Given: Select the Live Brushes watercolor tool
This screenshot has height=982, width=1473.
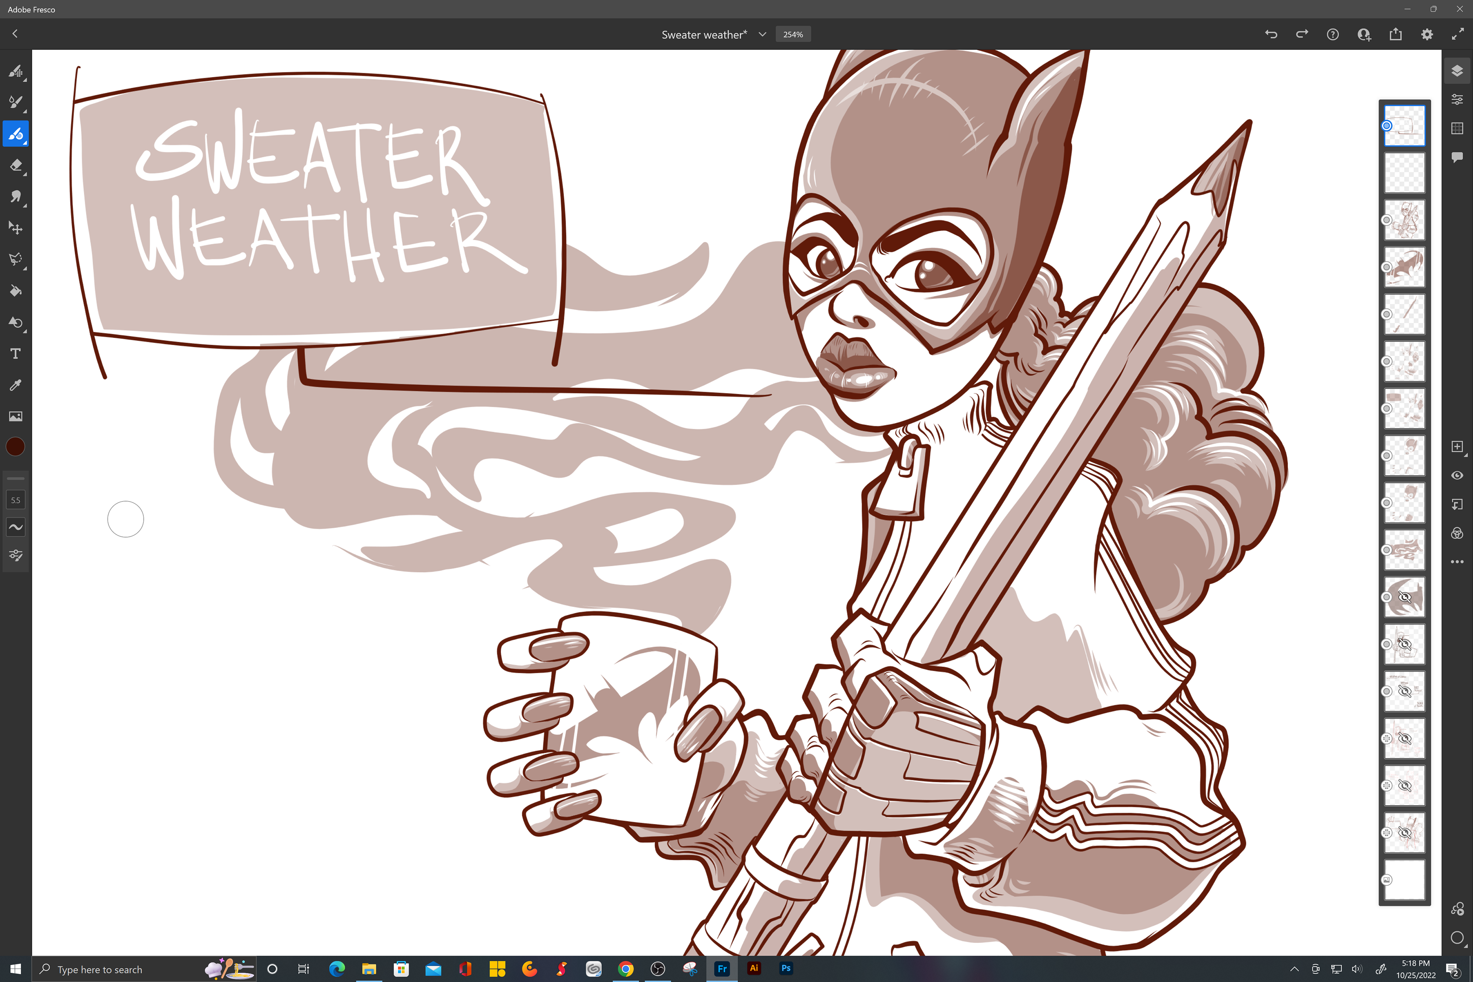Looking at the screenshot, I should point(16,102).
